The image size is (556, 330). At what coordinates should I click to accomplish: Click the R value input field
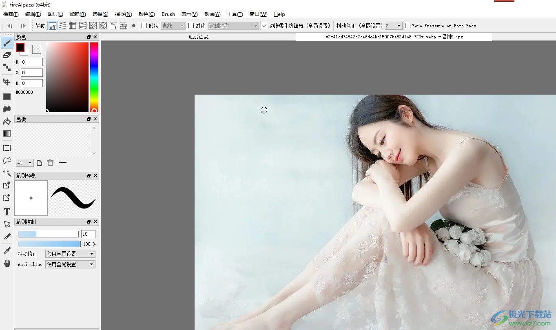[x=32, y=62]
